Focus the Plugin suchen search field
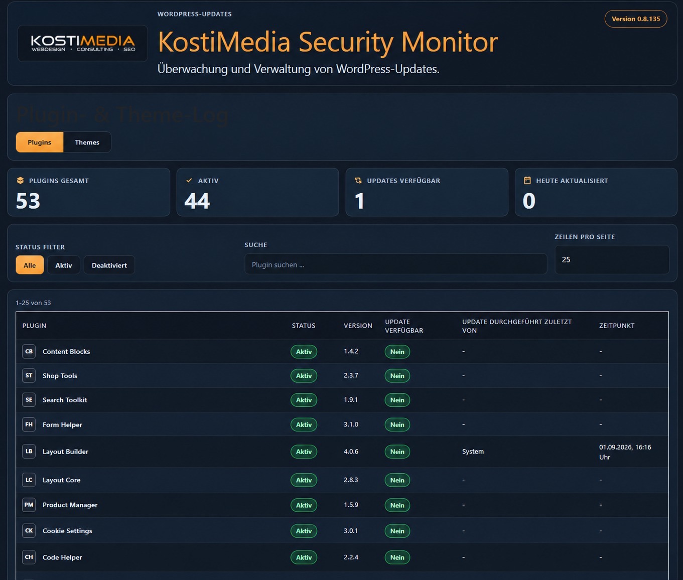Viewport: 683px width, 580px height. [x=396, y=264]
